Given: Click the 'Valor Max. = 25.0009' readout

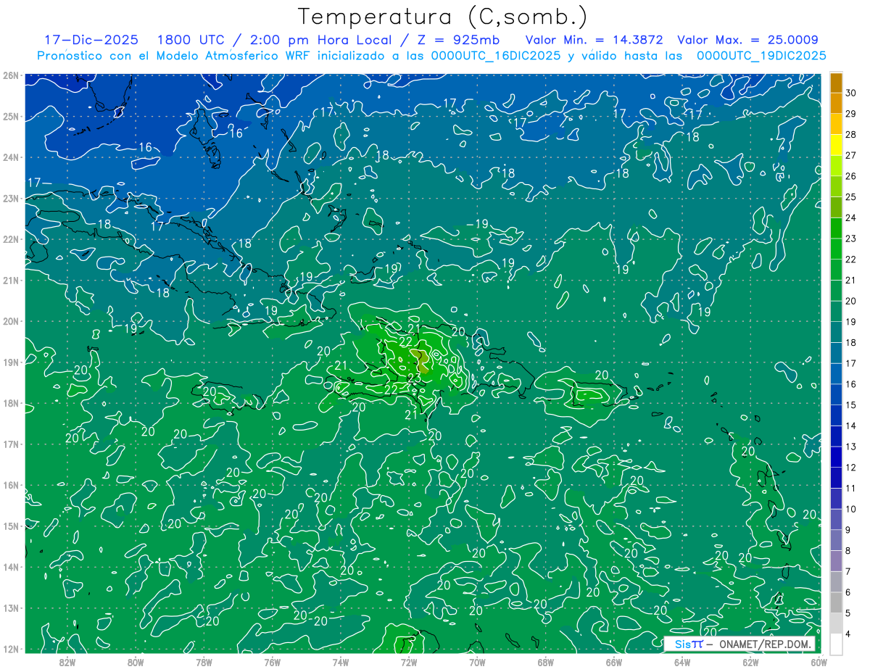Looking at the screenshot, I should click(x=747, y=41).
